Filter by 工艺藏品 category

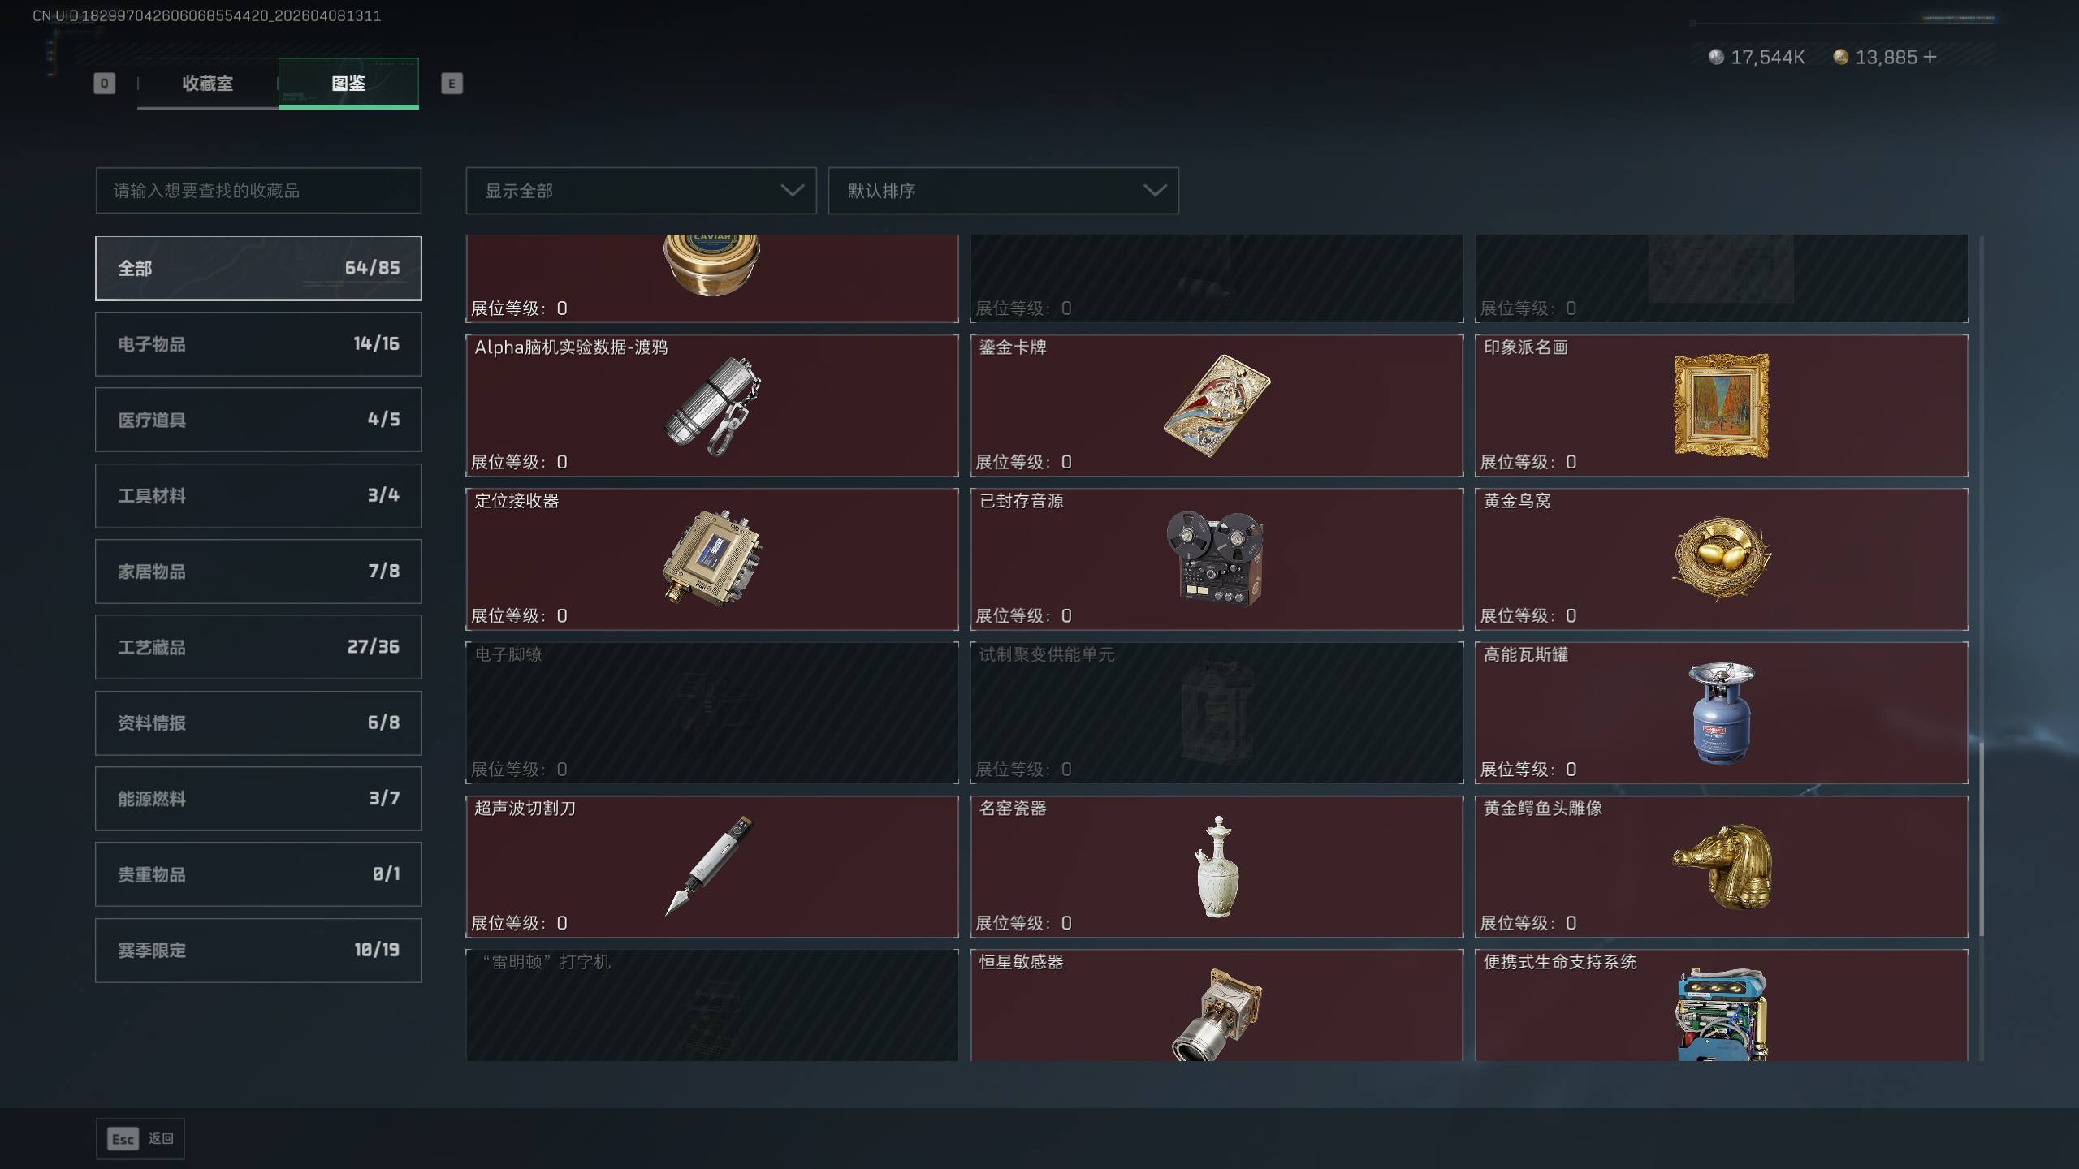coord(258,646)
